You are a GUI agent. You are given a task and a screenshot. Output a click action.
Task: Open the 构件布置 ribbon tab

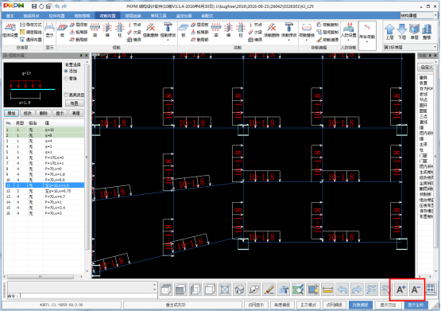pos(56,16)
